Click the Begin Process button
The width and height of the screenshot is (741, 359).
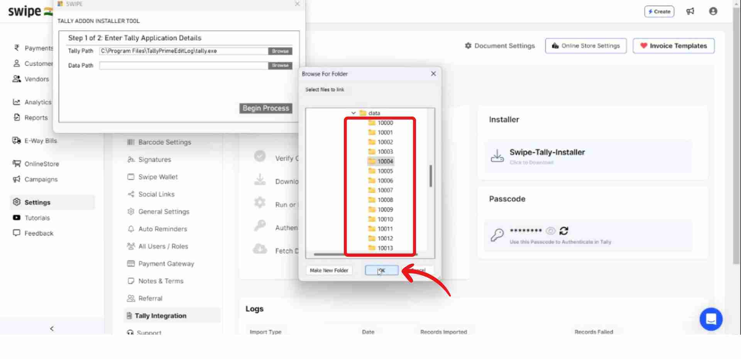coord(266,108)
